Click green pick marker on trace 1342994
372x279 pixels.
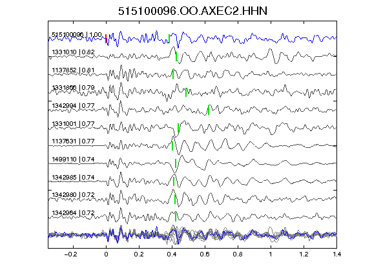(209, 110)
